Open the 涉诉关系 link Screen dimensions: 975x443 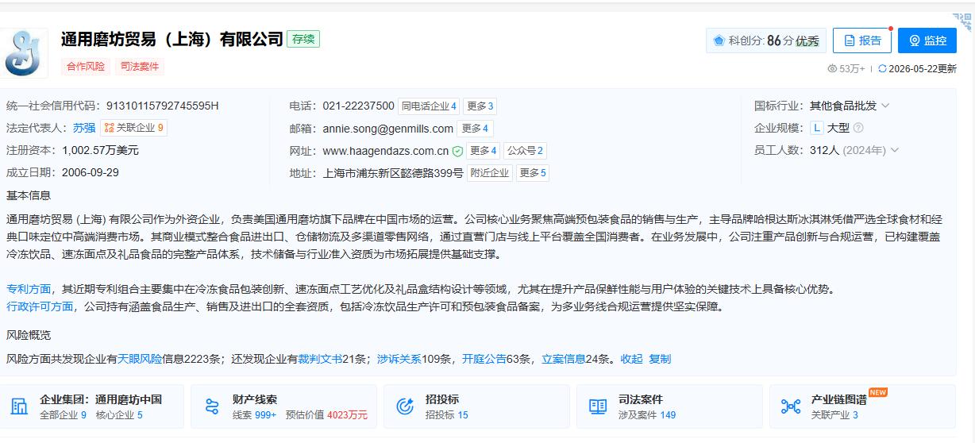(399, 359)
